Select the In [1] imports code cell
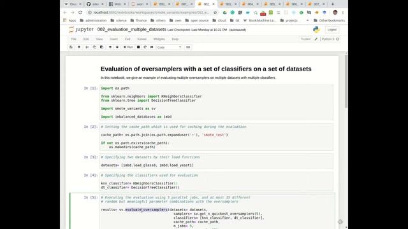408x229 pixels. (x=216, y=102)
